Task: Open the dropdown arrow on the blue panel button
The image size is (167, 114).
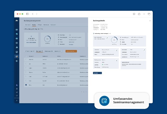Action: [100, 73]
